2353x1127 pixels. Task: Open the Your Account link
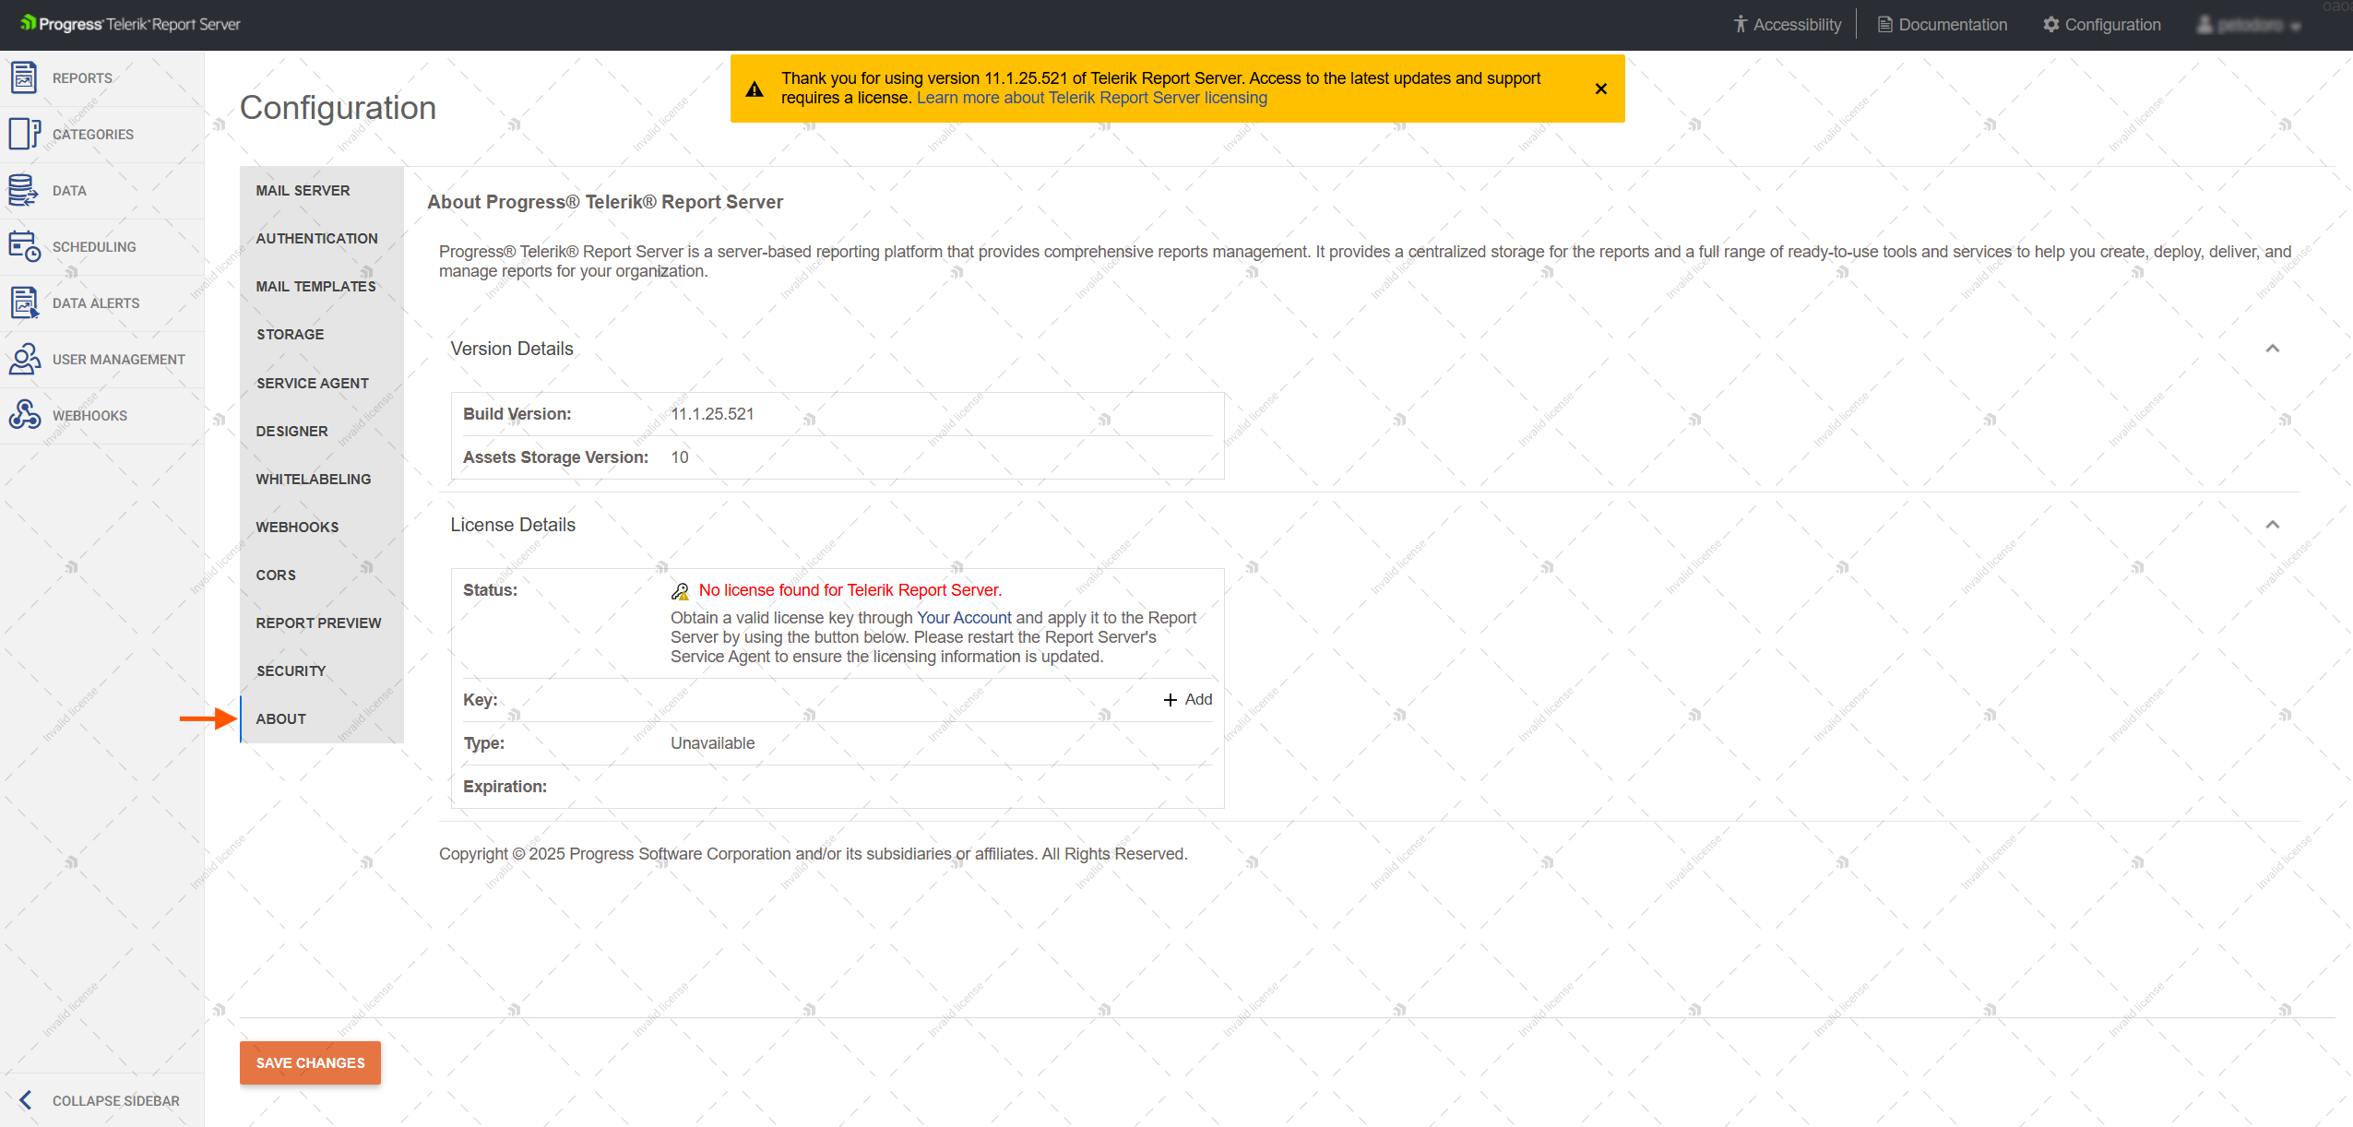(x=963, y=618)
